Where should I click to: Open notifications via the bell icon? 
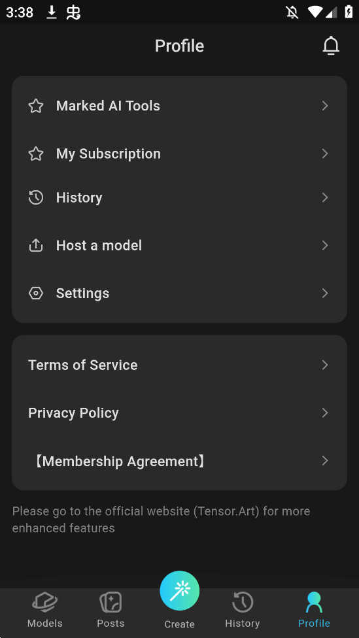pos(331,46)
